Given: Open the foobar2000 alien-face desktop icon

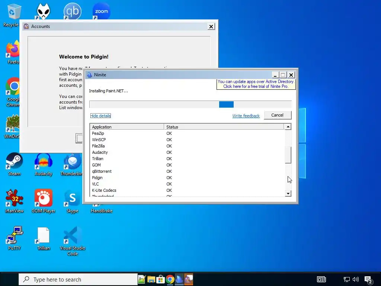Looking at the screenshot, I should pos(43,11).
